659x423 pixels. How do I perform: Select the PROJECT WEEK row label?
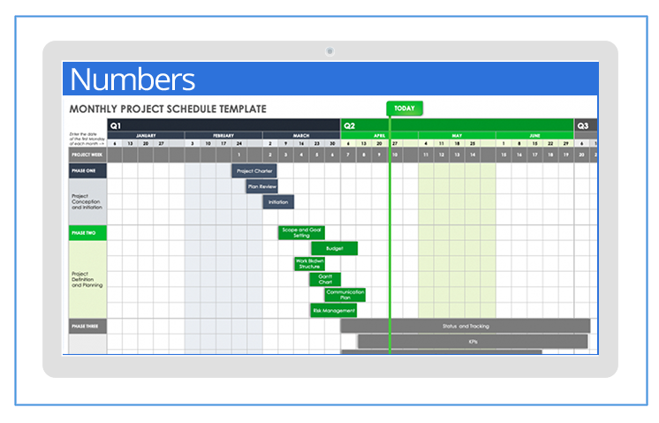tap(87, 155)
